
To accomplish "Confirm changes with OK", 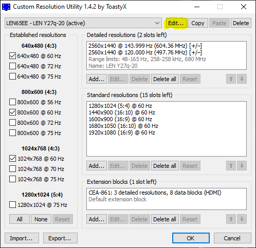I will coord(191,238).
